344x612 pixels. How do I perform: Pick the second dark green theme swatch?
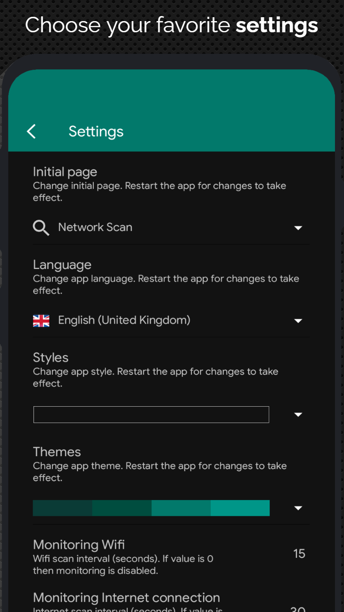[x=122, y=508]
